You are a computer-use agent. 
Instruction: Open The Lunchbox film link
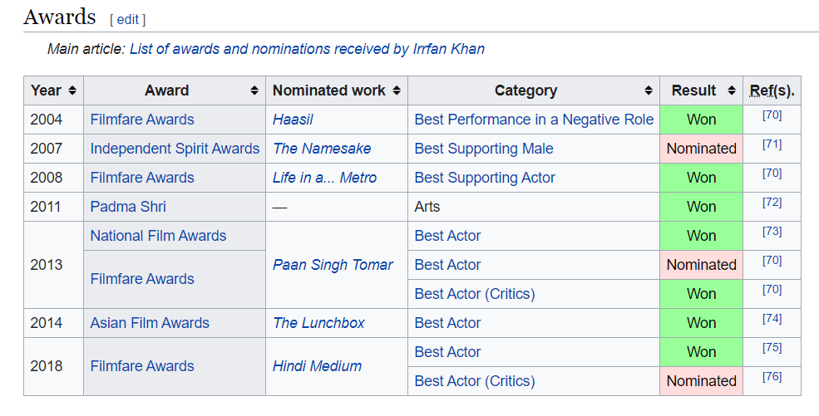(x=318, y=323)
